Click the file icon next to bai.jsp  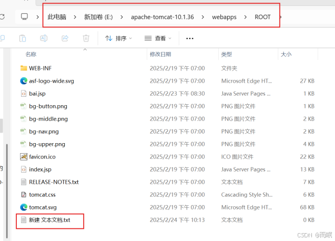tap(24, 94)
